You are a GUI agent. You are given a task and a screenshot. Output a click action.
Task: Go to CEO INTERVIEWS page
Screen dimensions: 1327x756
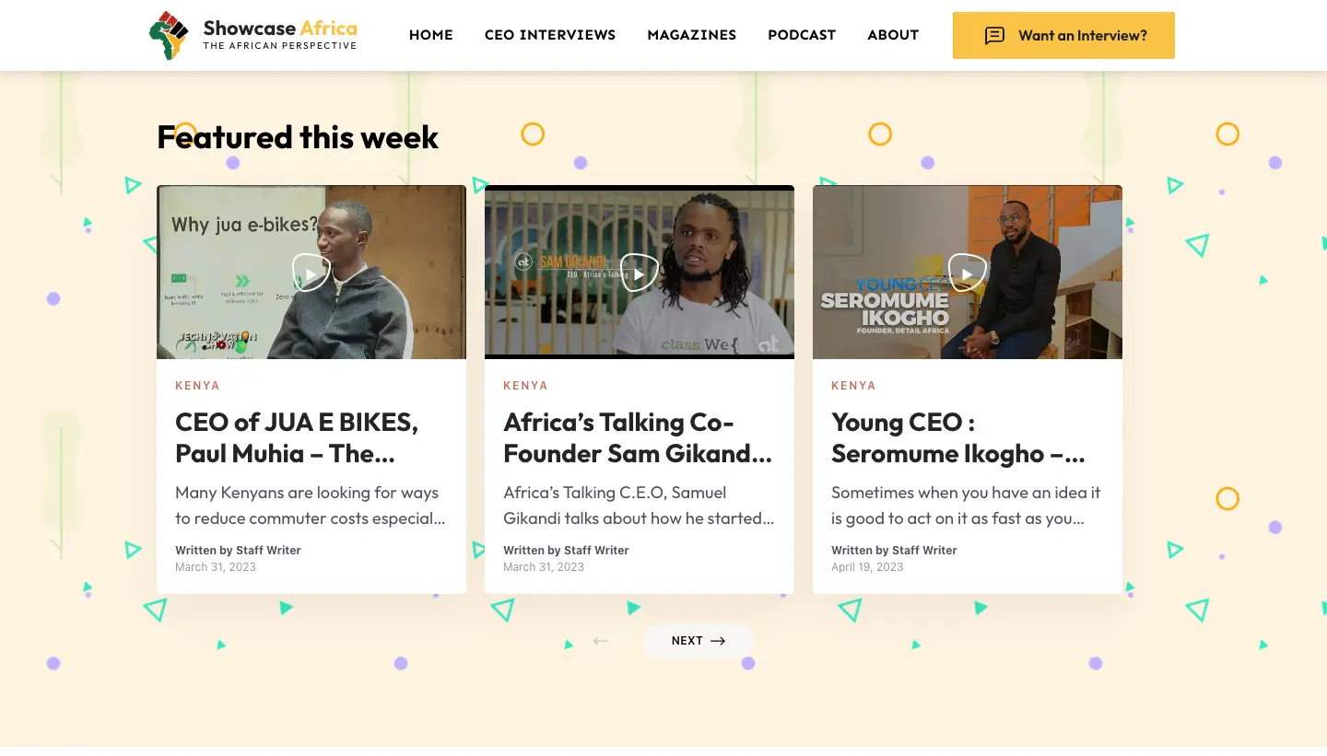pos(550,35)
